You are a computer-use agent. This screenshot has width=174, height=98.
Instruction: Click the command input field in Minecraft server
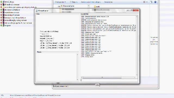click(109, 80)
